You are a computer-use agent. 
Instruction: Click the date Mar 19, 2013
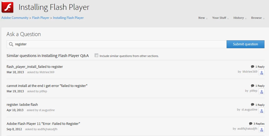(15, 91)
